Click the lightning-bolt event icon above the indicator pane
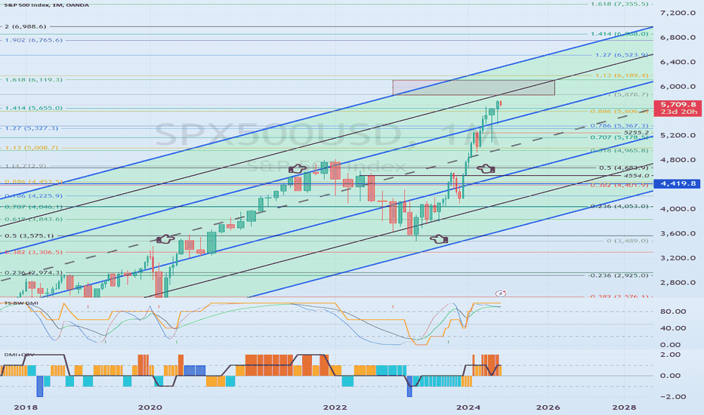 click(501, 294)
